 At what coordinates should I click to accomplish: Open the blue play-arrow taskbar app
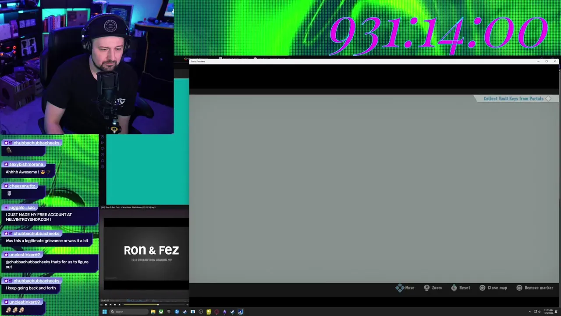(177, 312)
